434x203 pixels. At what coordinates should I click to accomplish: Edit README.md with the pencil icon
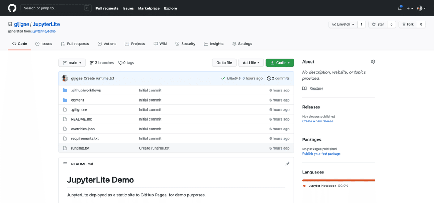pyautogui.click(x=287, y=164)
